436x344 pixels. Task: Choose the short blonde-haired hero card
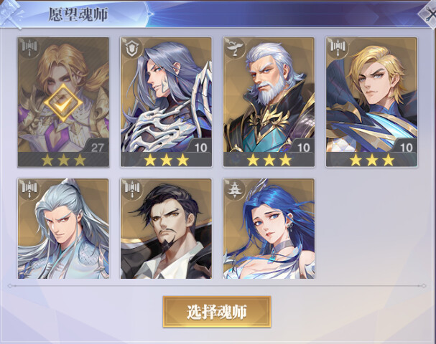coord(372,102)
